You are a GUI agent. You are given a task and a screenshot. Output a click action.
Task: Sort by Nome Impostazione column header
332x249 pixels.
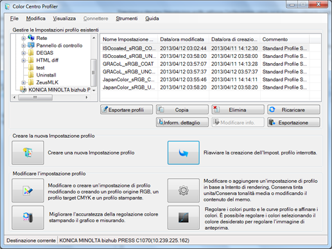[129, 39]
